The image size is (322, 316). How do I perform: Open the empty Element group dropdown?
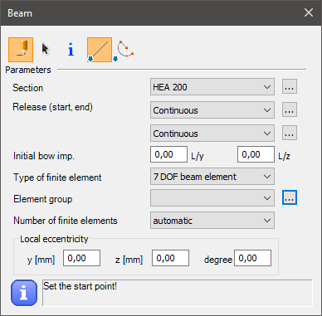point(212,198)
